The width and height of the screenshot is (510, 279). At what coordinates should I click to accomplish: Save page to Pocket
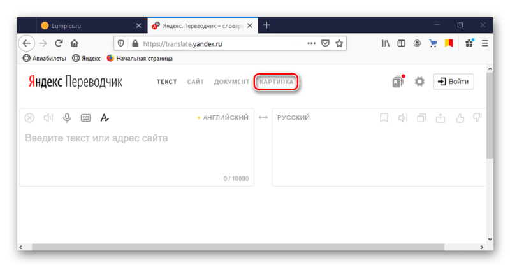325,43
